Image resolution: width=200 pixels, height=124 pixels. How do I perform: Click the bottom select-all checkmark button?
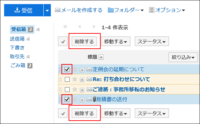point(63,113)
